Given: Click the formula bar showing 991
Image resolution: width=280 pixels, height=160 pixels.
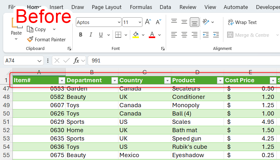Looking at the screenshot, I should 184,61.
